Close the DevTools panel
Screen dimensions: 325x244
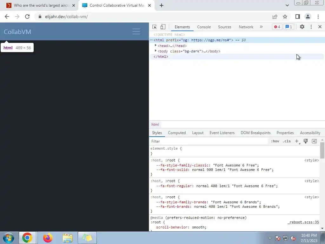click(320, 27)
